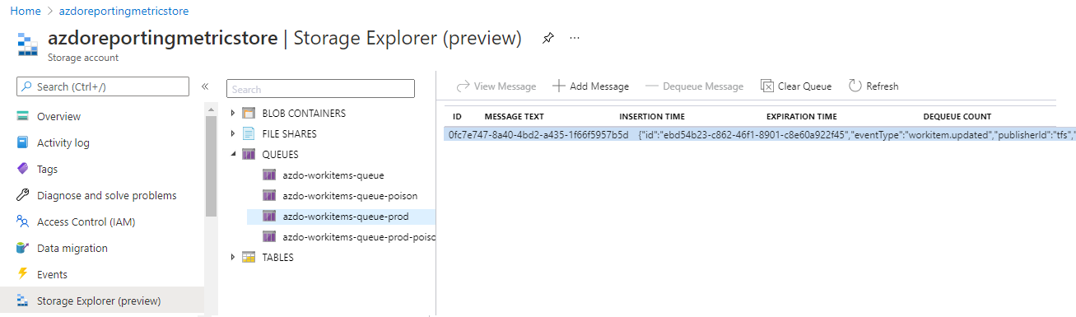Expand the FILE SHARES tree node
1076x317 pixels.
[233, 133]
